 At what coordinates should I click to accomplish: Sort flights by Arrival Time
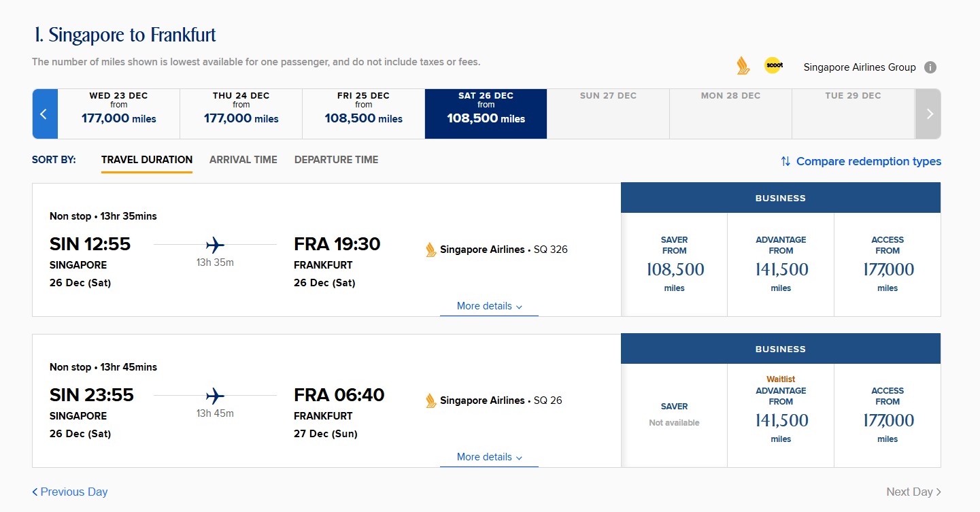(243, 160)
